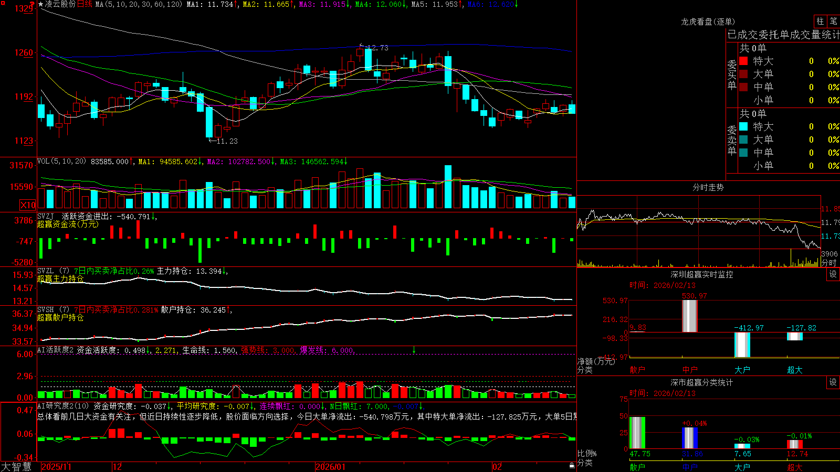Image resolution: width=840 pixels, height=472 pixels.
Task: Click the 时间: 2026/02/13 in the real-time monitor
Action: [x=662, y=285]
